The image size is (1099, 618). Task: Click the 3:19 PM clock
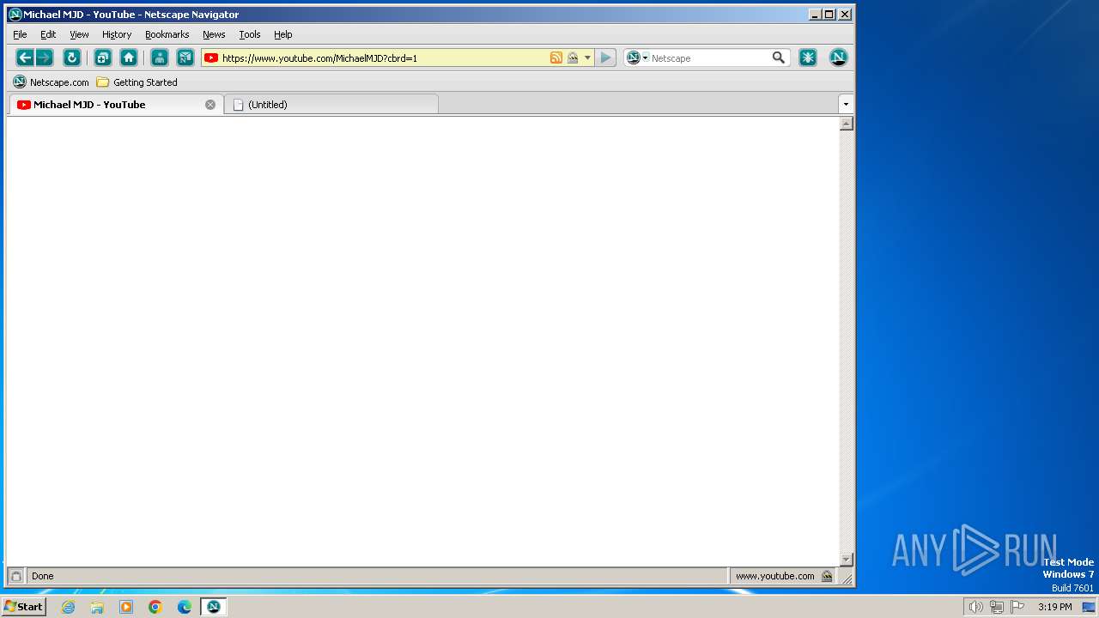1054,607
